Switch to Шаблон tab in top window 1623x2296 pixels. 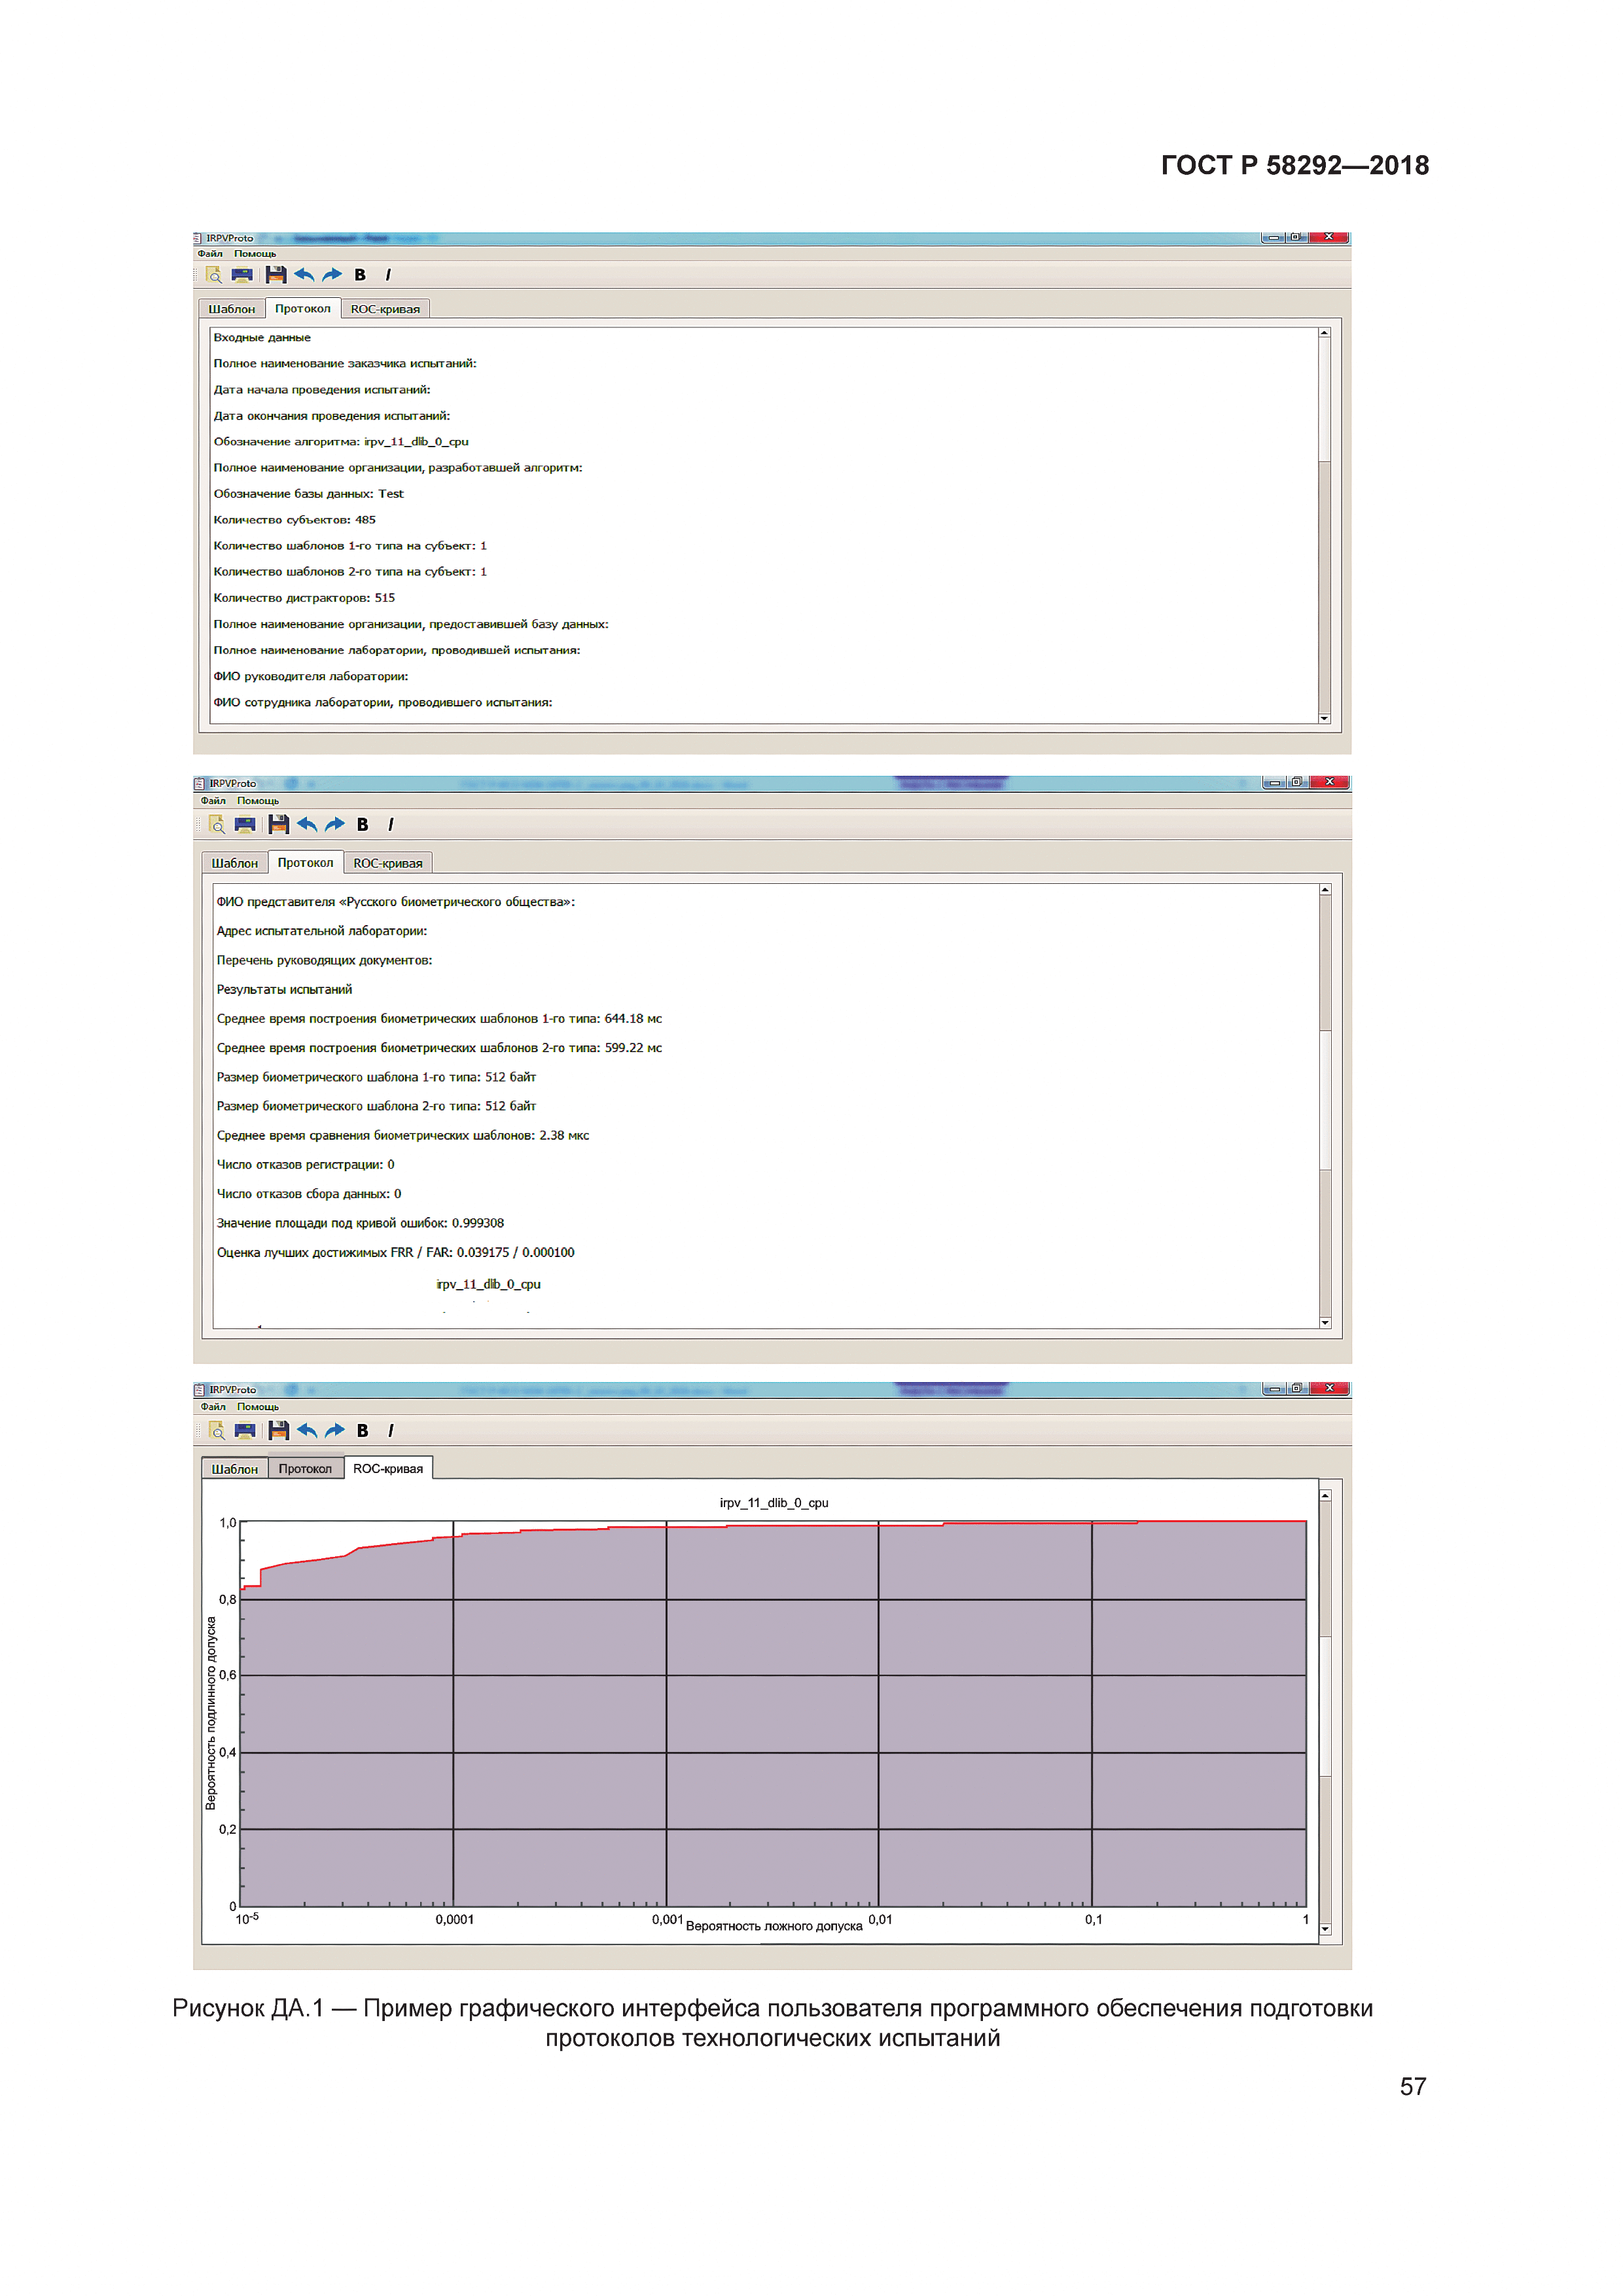coord(232,309)
